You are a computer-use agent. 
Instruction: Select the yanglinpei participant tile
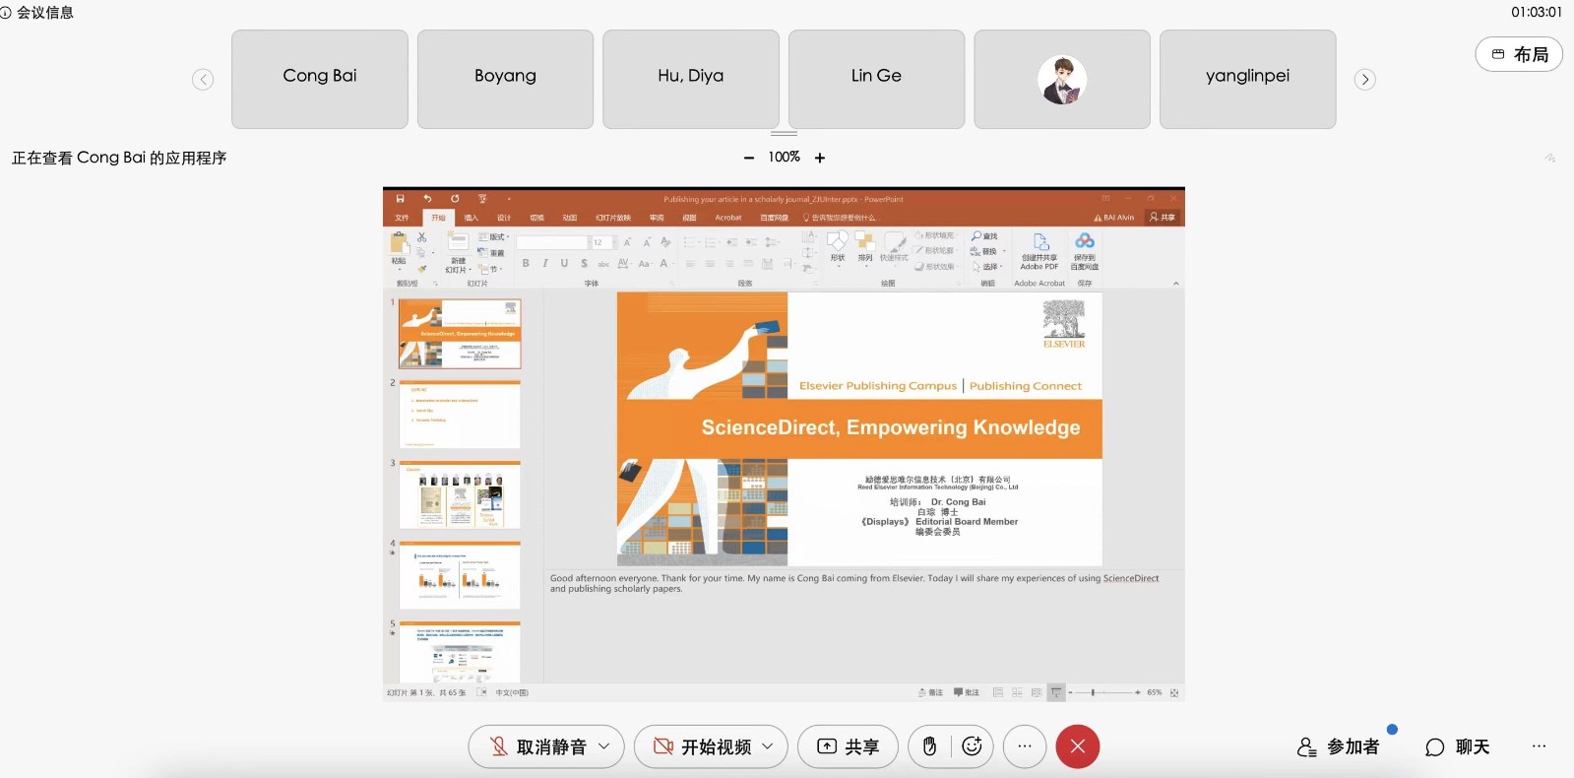tap(1247, 79)
